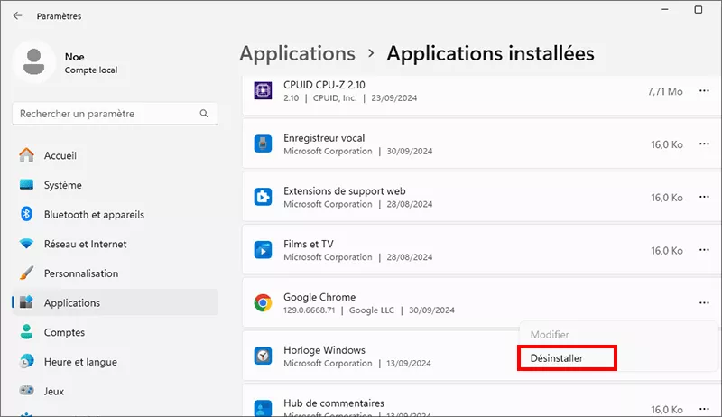Click the Films et TV app name
The image size is (722, 417).
308,244
